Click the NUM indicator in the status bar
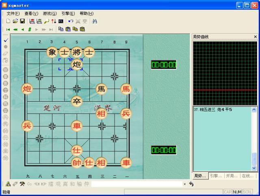The width and height of the screenshot is (260, 196). (237, 192)
